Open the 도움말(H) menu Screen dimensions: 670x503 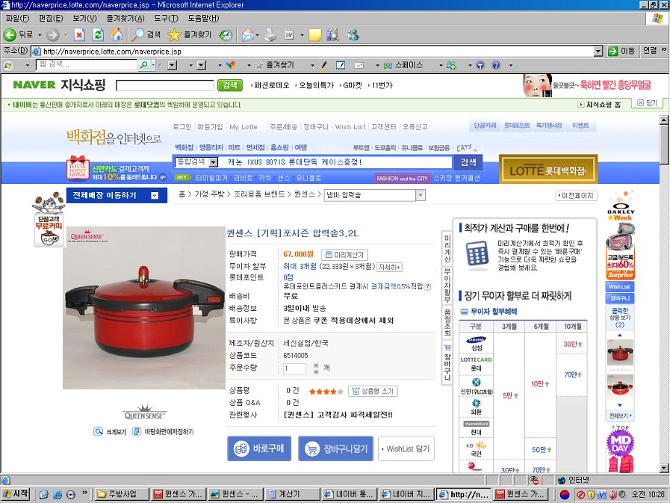coord(203,18)
